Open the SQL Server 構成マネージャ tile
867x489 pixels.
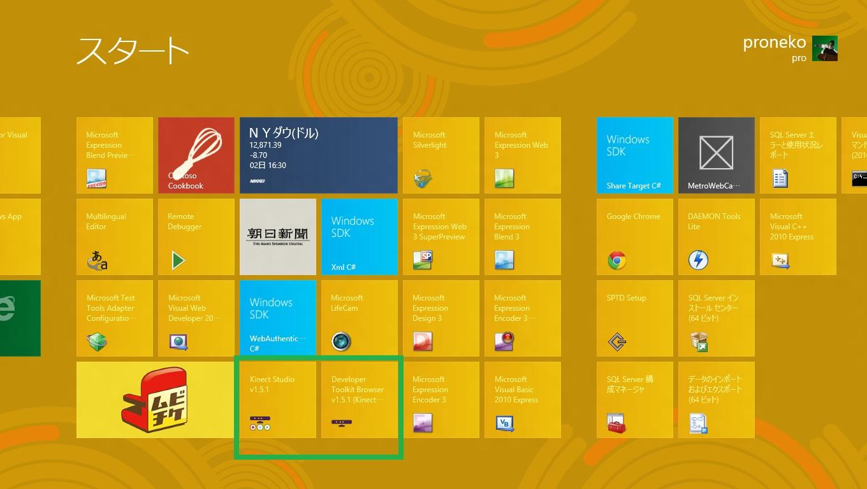coord(635,400)
